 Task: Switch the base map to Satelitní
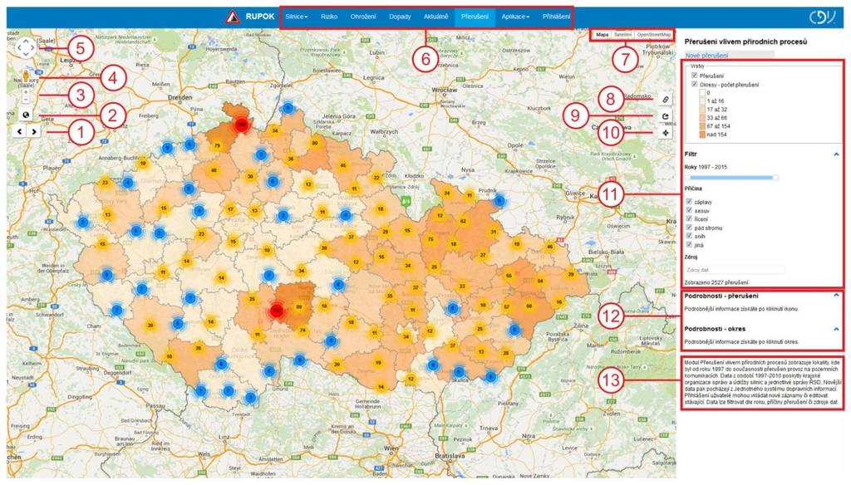coord(622,34)
